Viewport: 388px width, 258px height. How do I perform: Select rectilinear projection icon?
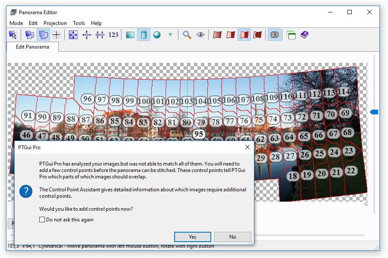click(x=130, y=35)
